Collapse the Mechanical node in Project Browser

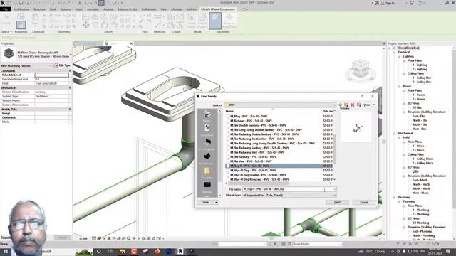coord(394,133)
